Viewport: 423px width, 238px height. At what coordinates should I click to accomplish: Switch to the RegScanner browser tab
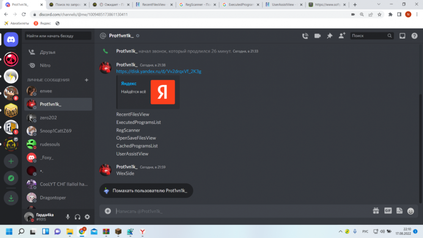click(x=198, y=5)
